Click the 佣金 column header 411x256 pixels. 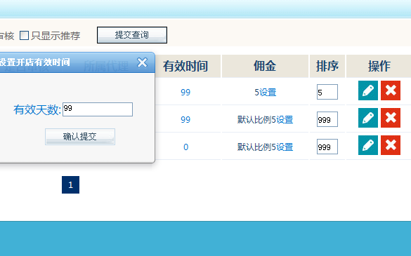coord(265,66)
